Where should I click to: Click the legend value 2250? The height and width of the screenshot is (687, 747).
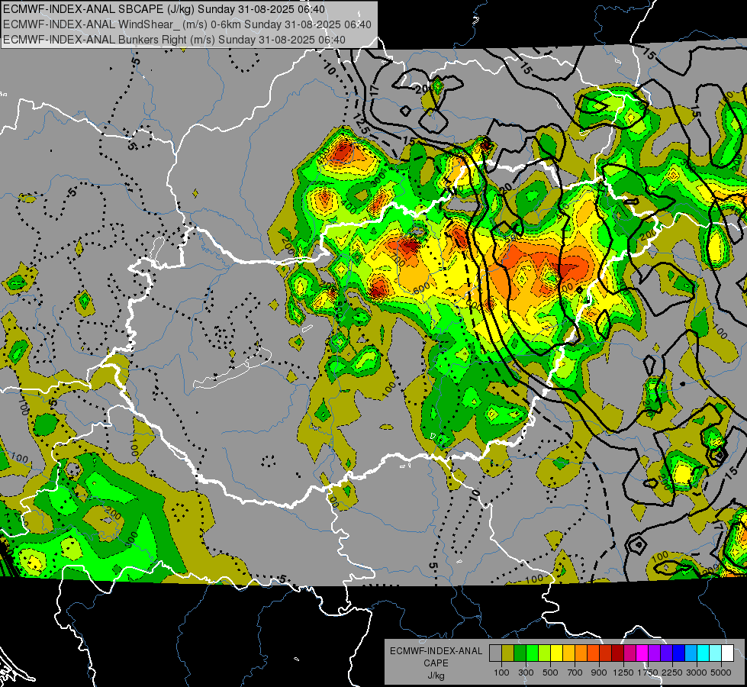click(672, 672)
